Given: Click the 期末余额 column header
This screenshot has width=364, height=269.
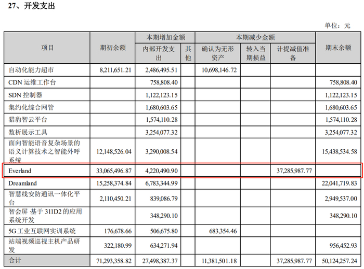Looking at the screenshot, I should point(339,48).
